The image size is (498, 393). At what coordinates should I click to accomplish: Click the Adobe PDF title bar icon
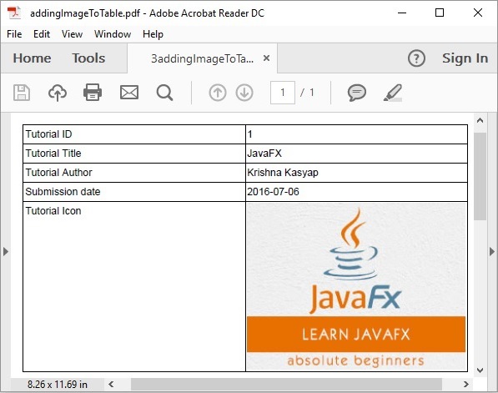[x=14, y=13]
